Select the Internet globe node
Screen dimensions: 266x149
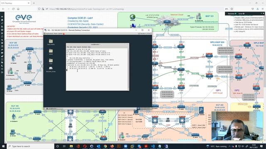(133, 17)
